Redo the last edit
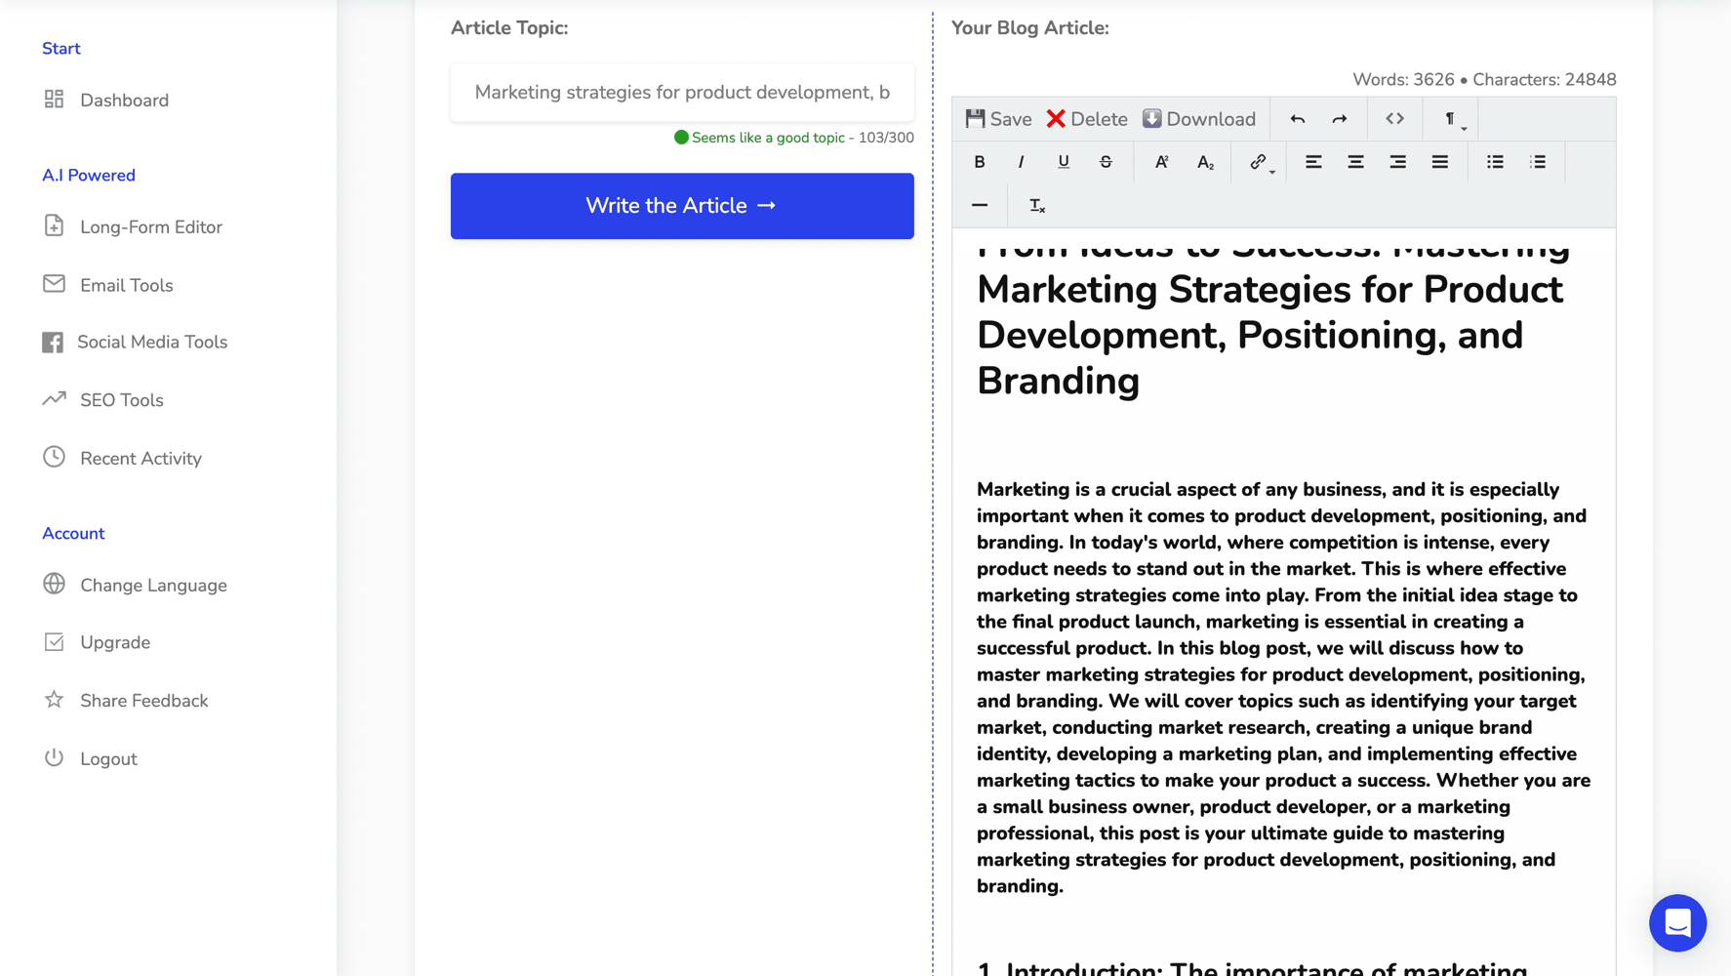Image resolution: width=1731 pixels, height=976 pixels. (1340, 118)
